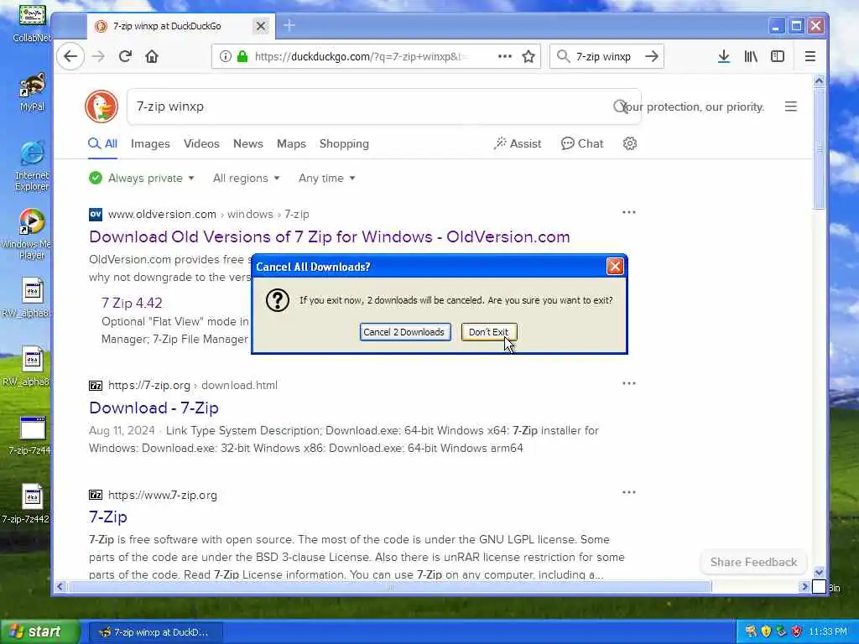Viewport: 859px width, 644px height.
Task: Select the MyPal desktop icon
Action: point(32,92)
